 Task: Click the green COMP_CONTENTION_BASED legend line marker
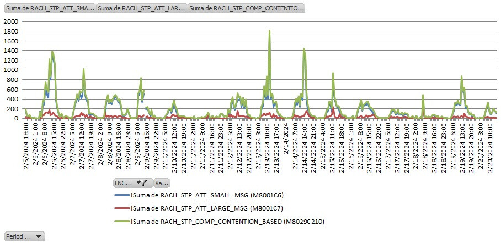tap(121, 222)
